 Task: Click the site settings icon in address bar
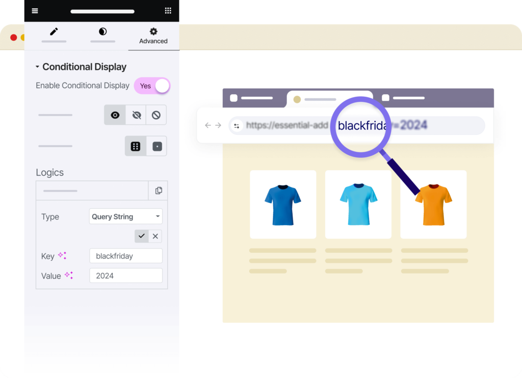(237, 125)
